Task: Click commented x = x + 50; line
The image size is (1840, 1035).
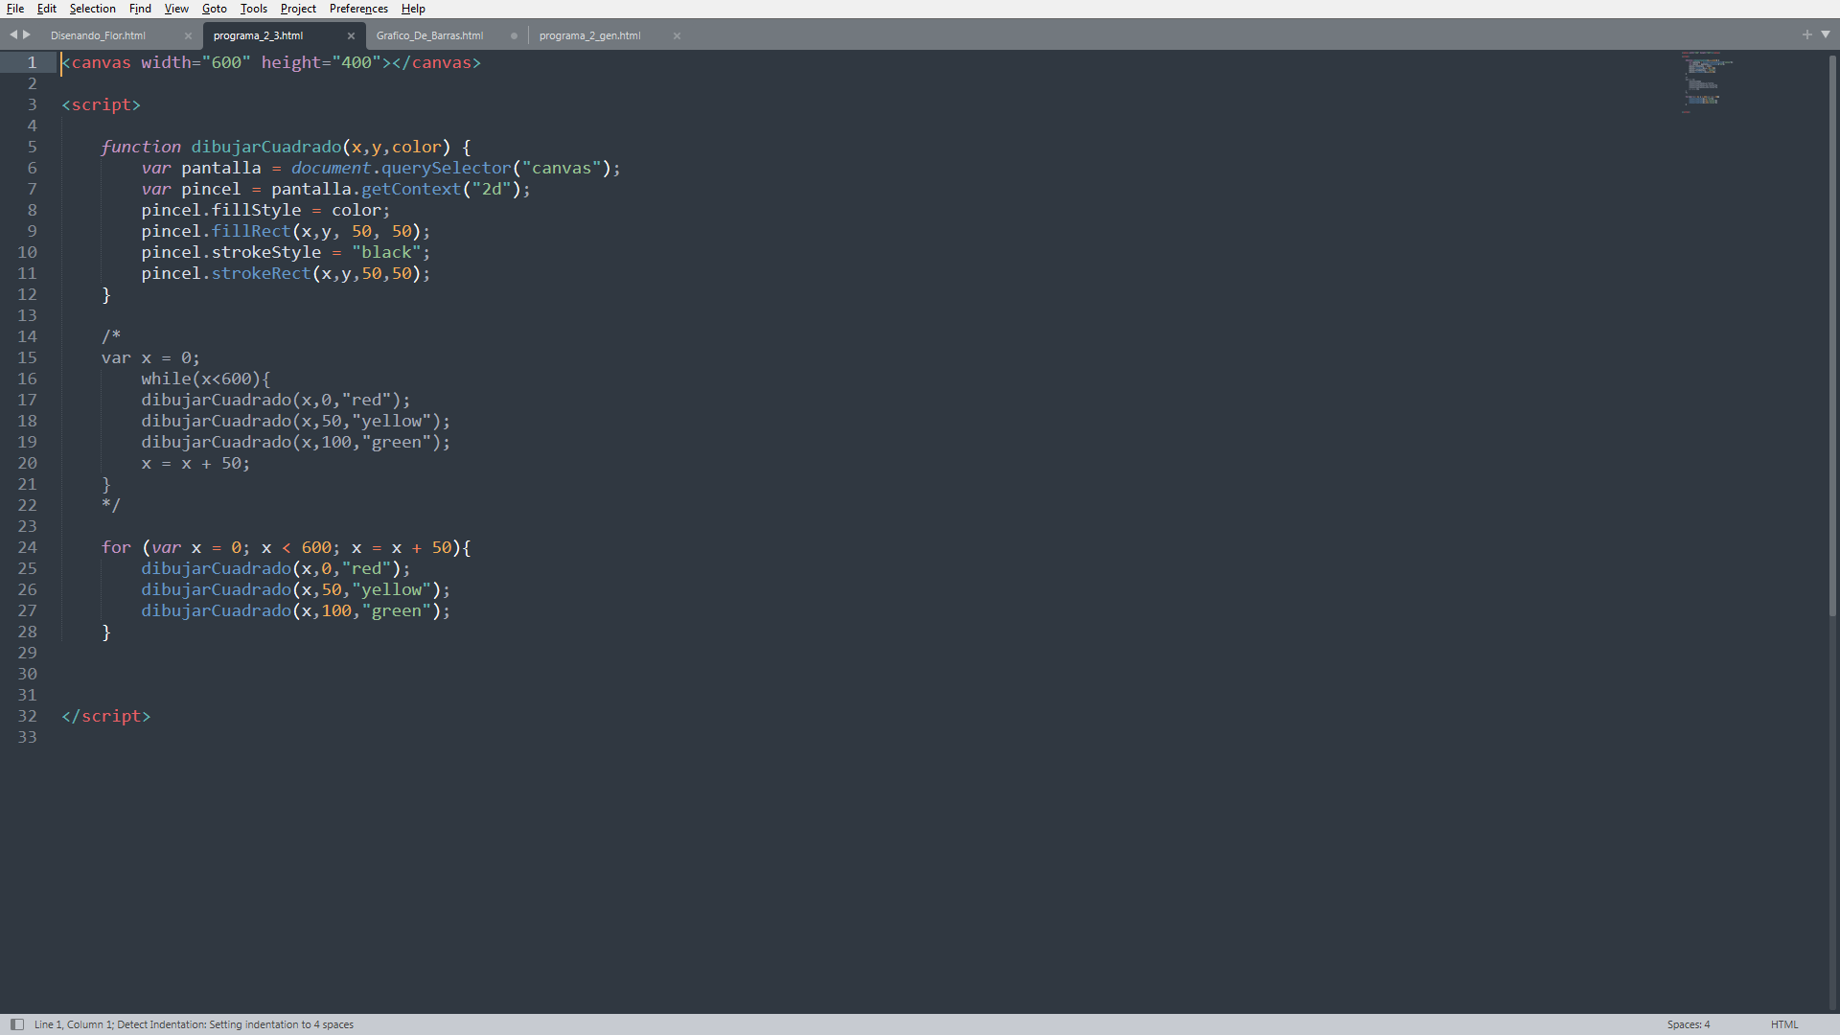Action: coord(195,463)
